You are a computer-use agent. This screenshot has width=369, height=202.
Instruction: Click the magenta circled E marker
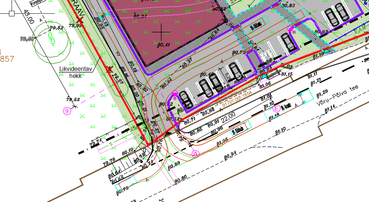277,109
